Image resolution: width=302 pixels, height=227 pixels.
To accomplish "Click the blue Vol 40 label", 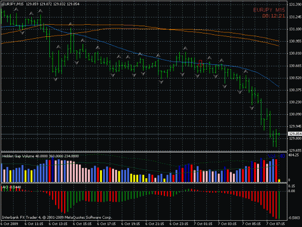I will pos(276,156).
